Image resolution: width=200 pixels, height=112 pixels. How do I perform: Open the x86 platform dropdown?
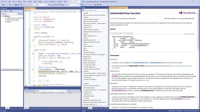click(x=42, y=5)
